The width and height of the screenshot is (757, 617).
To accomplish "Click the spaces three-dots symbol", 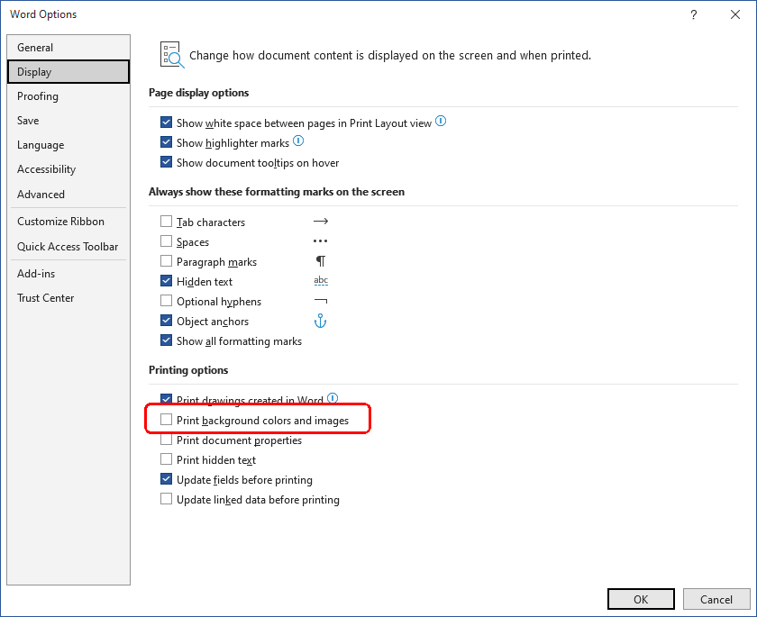I will click(x=320, y=241).
